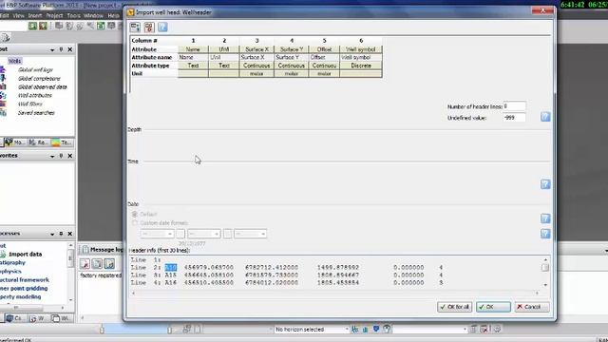The image size is (608, 342).
Task: Pin the Favorites pane
Action: tap(61, 156)
